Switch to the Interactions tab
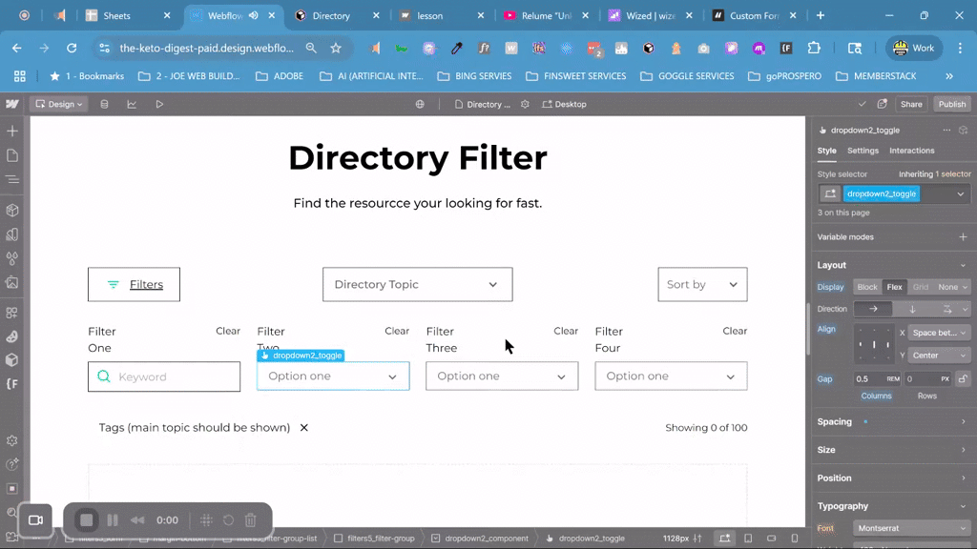977x549 pixels. click(x=911, y=151)
